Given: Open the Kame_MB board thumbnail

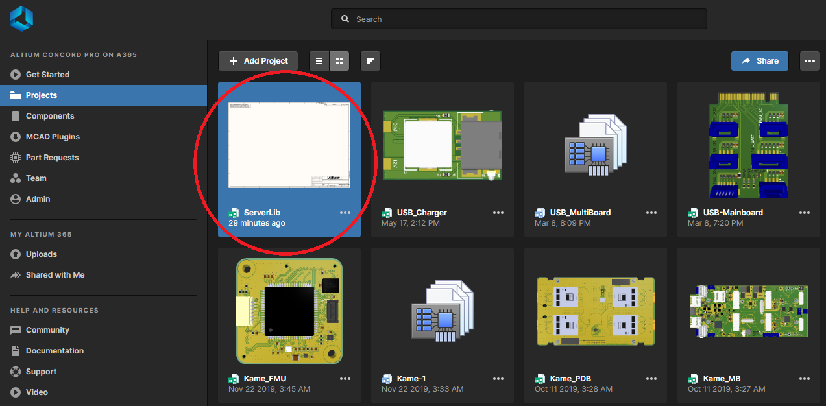Looking at the screenshot, I should 749,311.
